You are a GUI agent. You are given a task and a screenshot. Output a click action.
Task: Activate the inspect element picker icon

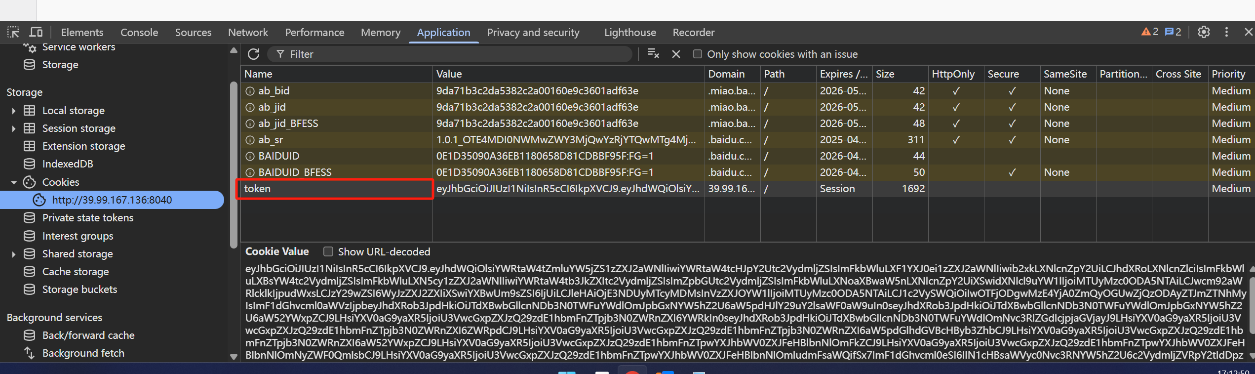pos(13,32)
